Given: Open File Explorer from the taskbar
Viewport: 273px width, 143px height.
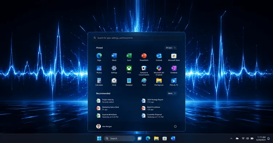Looking at the screenshot, I should (157, 138).
